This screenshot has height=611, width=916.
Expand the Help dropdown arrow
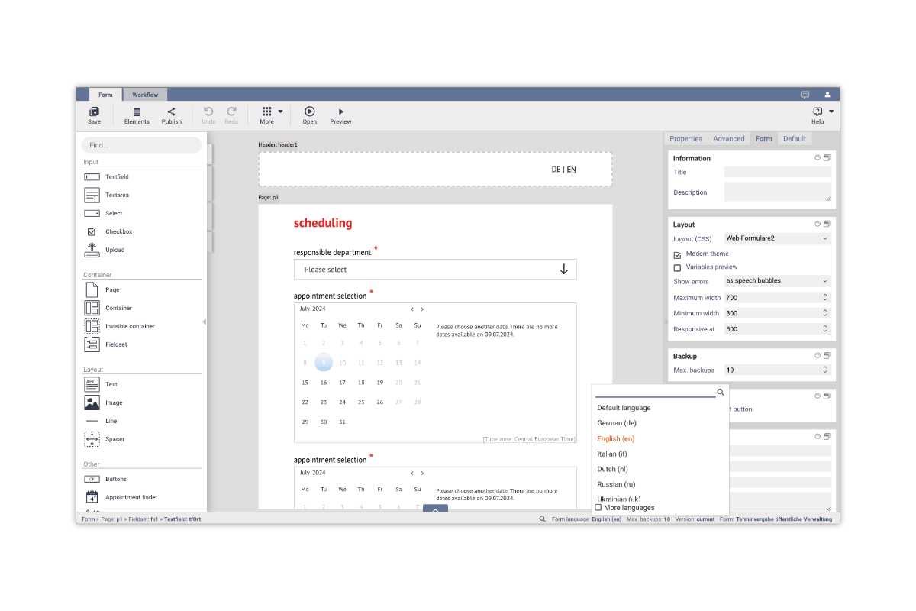click(831, 112)
